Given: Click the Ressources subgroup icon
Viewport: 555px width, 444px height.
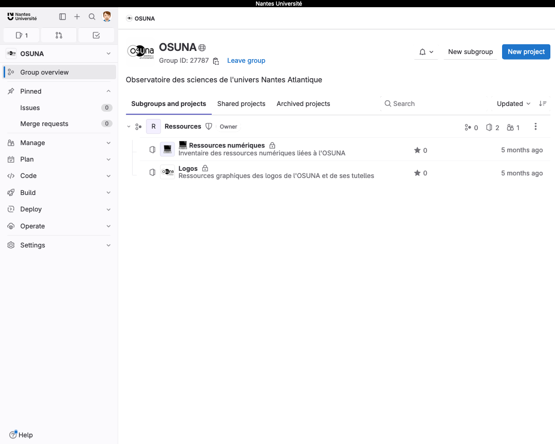Looking at the screenshot, I should point(138,127).
